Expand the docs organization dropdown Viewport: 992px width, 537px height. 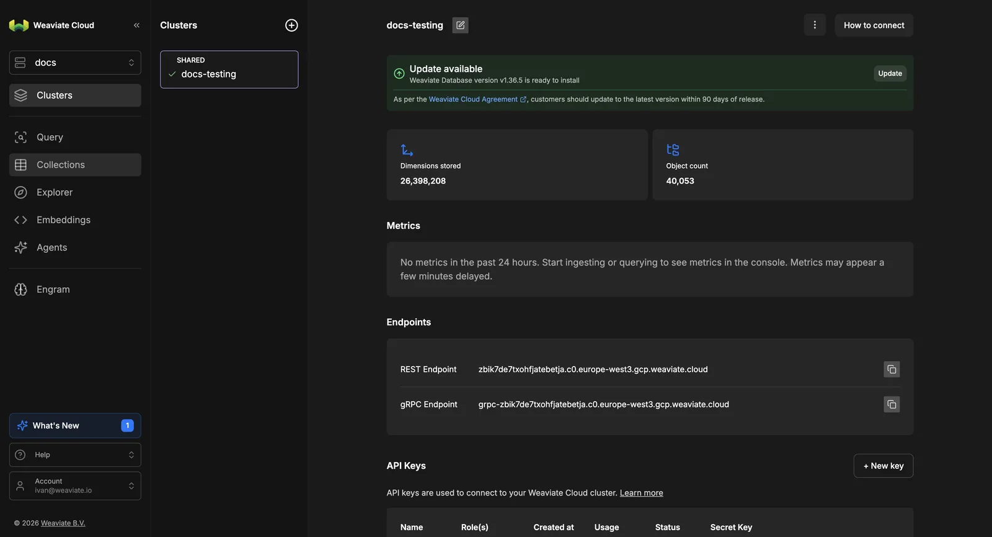[x=75, y=63]
